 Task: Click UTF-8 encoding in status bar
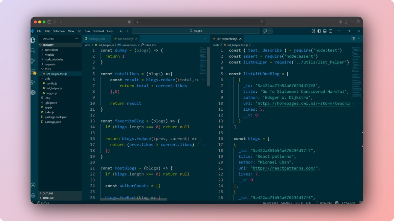299,203
